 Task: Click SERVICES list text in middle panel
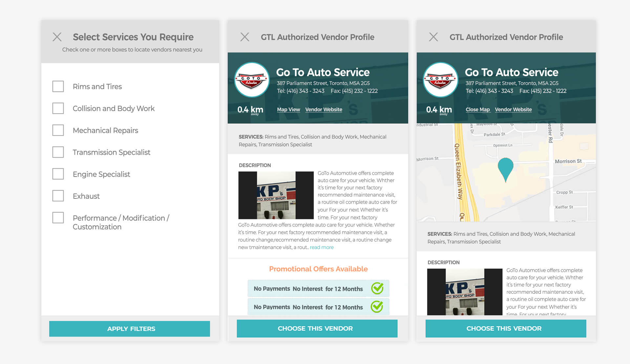[312, 141]
